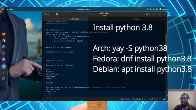Click the airplane mode icon in top bar
196x110 pixels.
pyautogui.click(x=150, y=9)
